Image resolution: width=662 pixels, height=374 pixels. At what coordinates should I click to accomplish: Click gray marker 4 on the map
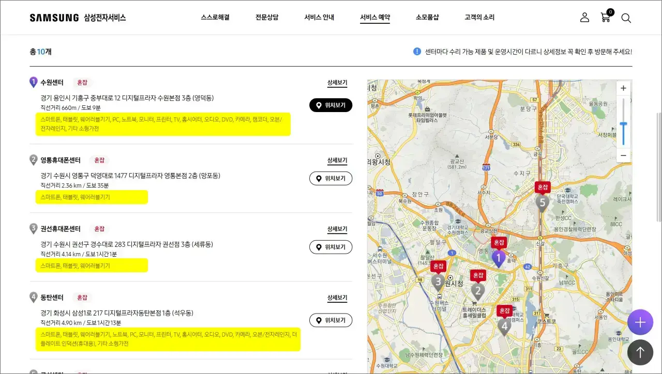(x=504, y=326)
